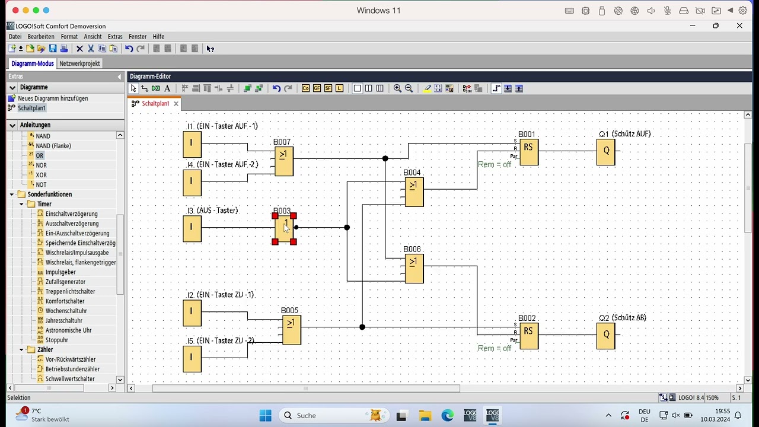Show data log profile (L) blocks

339,88
